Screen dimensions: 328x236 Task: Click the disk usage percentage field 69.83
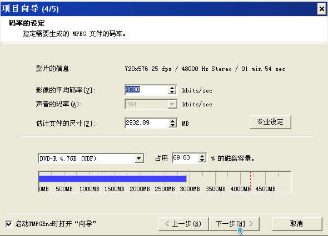185,158
